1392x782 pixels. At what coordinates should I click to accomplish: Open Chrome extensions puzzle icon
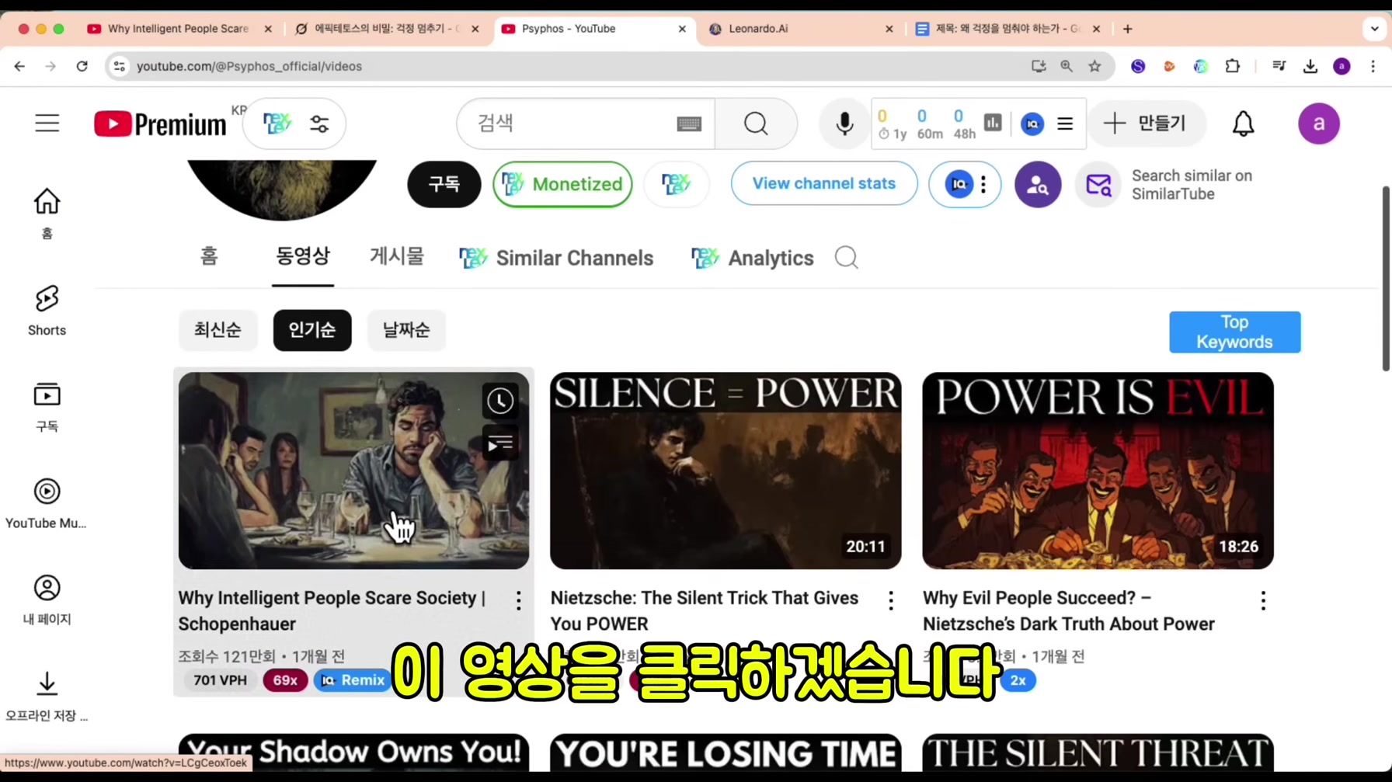point(1233,66)
